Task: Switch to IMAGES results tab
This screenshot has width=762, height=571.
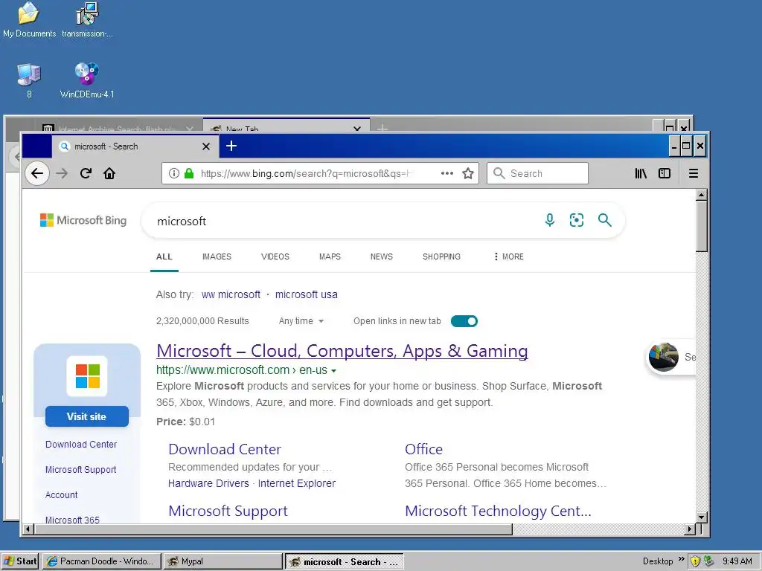Action: coord(217,257)
